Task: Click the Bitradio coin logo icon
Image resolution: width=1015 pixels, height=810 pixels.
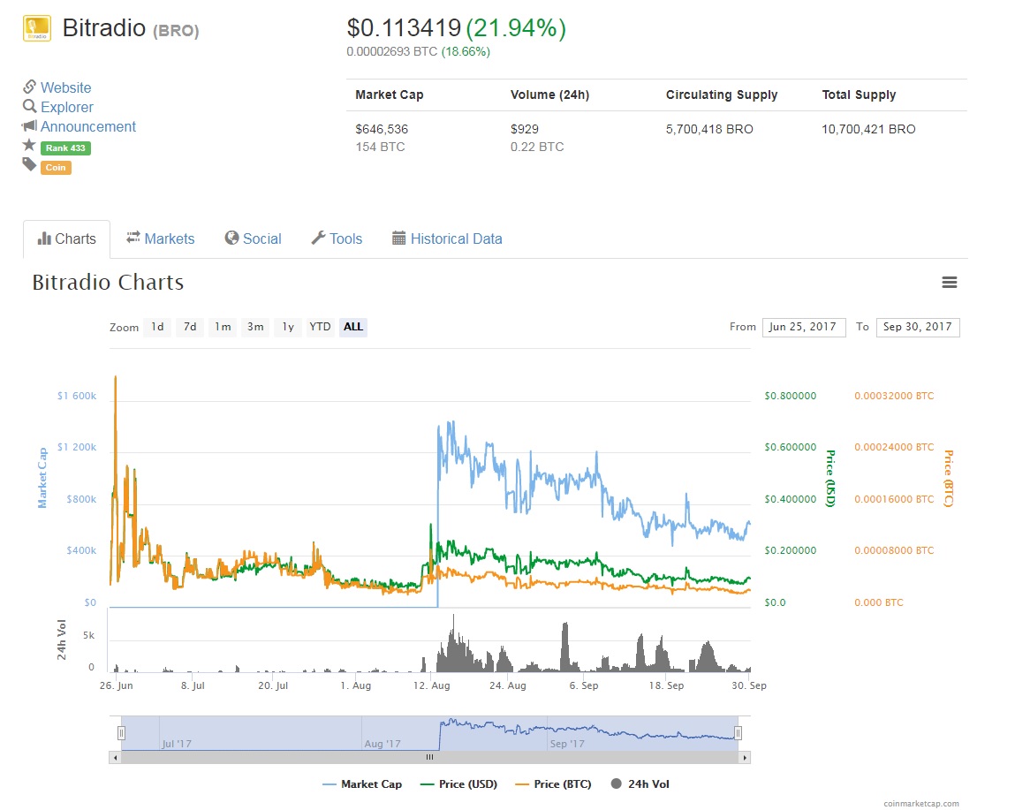Action: point(37,28)
